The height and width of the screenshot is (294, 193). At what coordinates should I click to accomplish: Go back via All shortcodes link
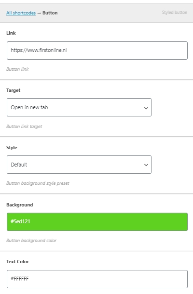coord(21,13)
